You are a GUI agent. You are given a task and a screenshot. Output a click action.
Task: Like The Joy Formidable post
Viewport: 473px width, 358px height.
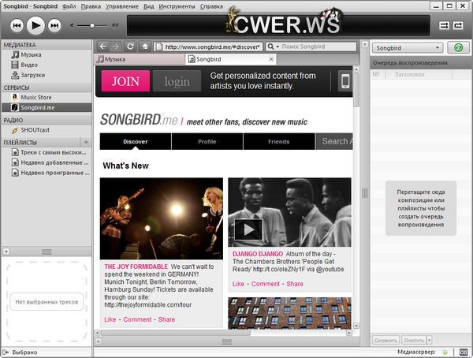pyautogui.click(x=110, y=319)
